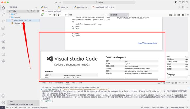
Task: Toggle primary side bar layout
Action: pyautogui.click(x=176, y=2)
